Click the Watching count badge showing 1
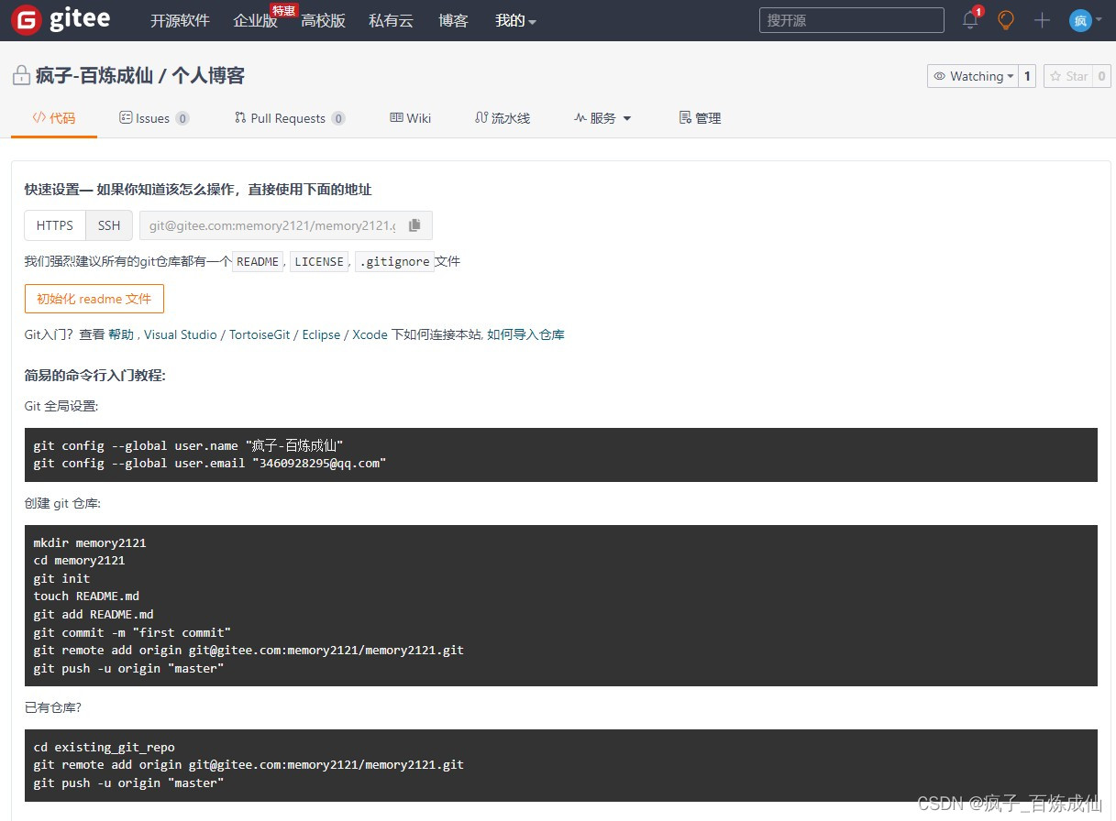 pos(1026,76)
